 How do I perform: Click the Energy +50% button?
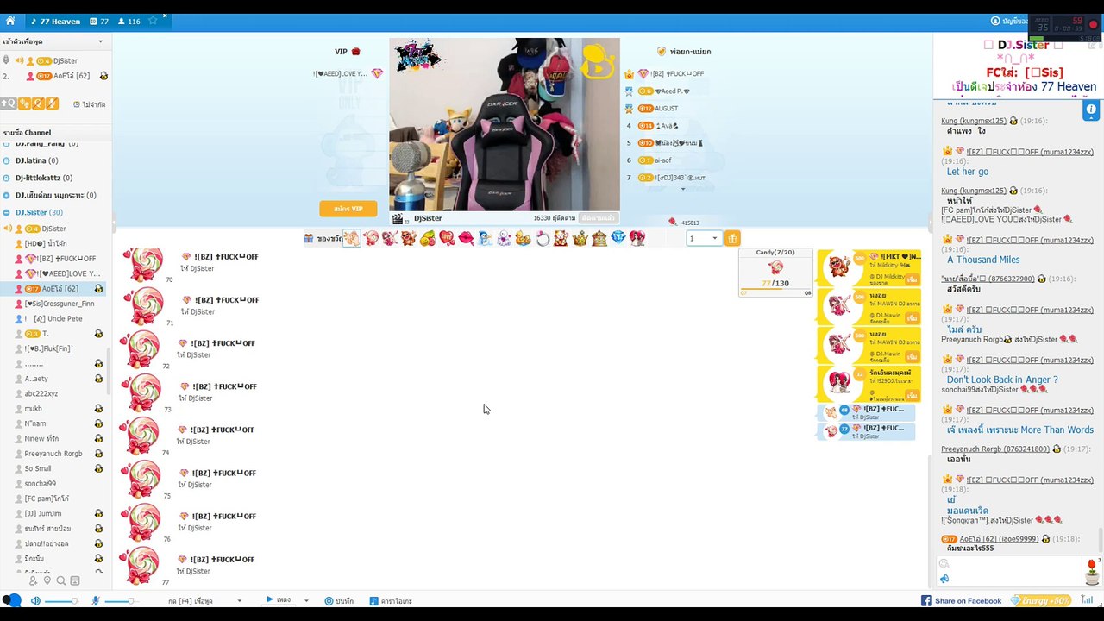click(x=1041, y=600)
